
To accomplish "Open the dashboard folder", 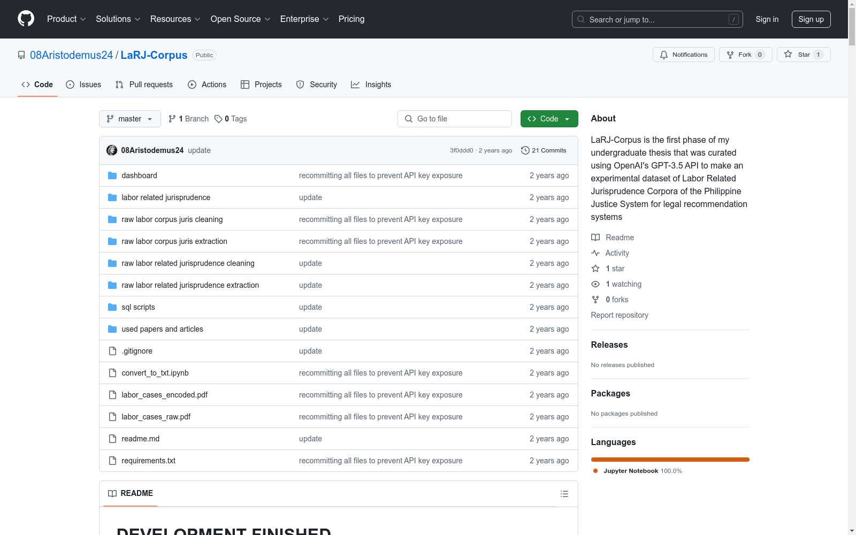I will coord(139,175).
